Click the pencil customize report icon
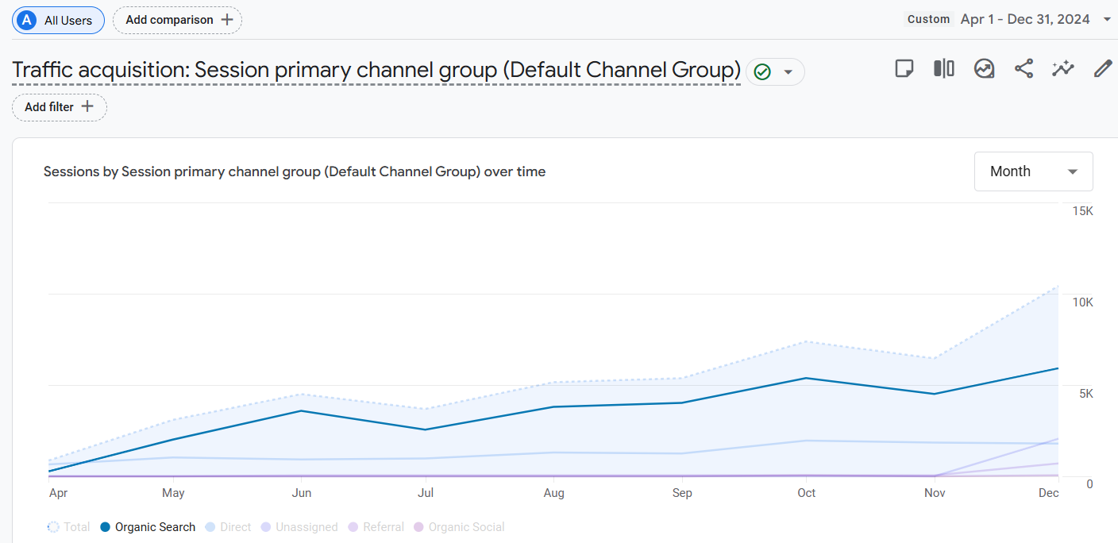Image resolution: width=1118 pixels, height=543 pixels. point(1102,69)
